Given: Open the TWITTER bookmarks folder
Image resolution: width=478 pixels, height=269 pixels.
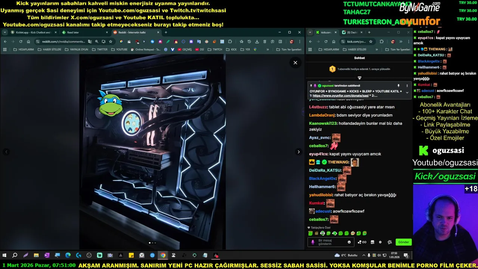Looking at the screenshot, I should coord(100,49).
